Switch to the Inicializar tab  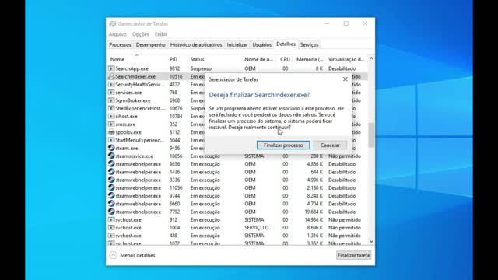(x=237, y=45)
